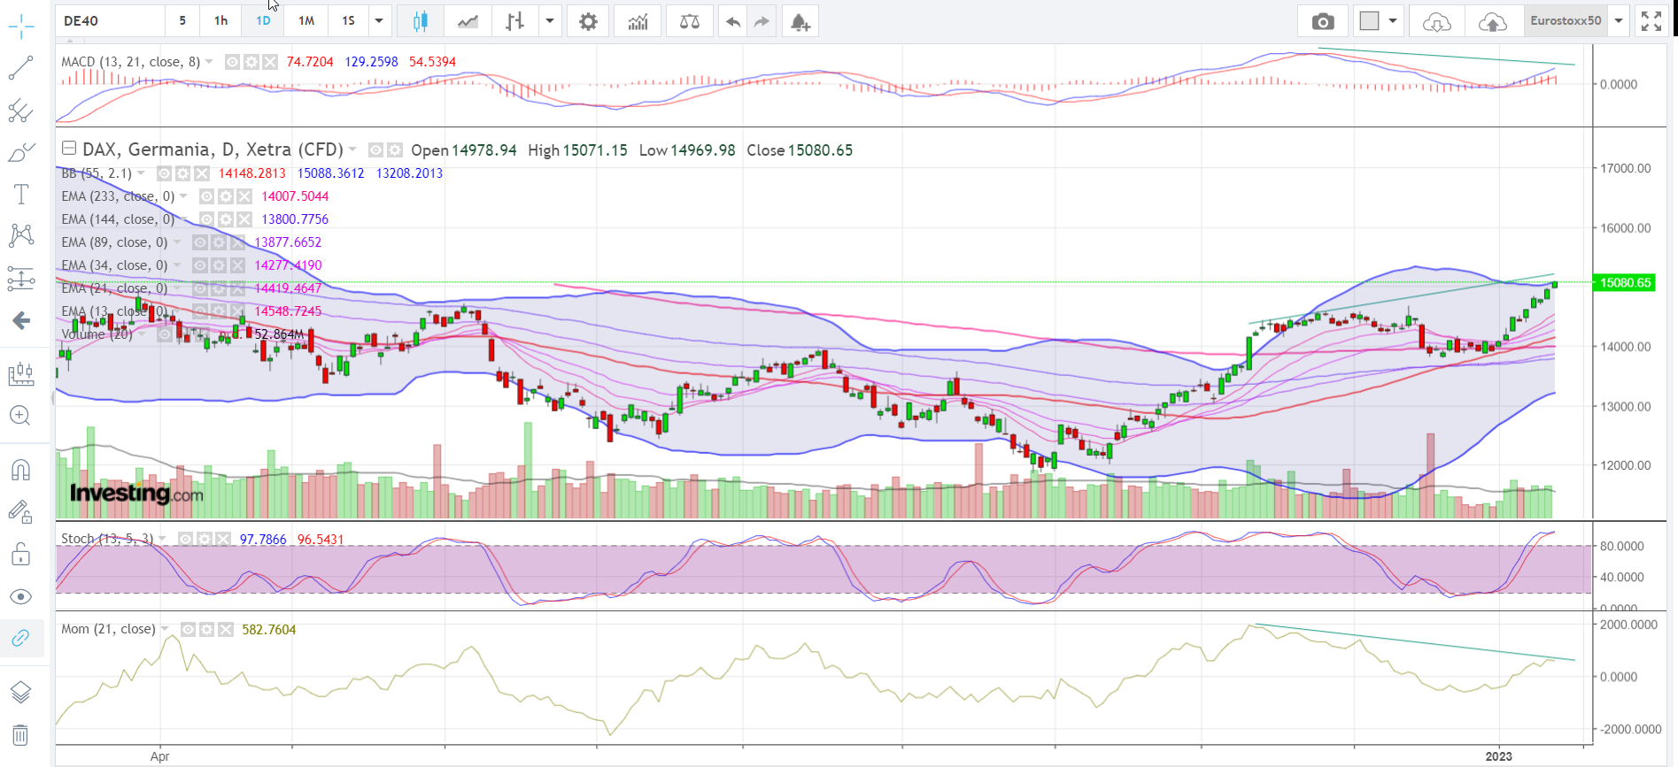The width and height of the screenshot is (1678, 767).
Task: Pick the text annotation tool
Action: click(x=20, y=195)
